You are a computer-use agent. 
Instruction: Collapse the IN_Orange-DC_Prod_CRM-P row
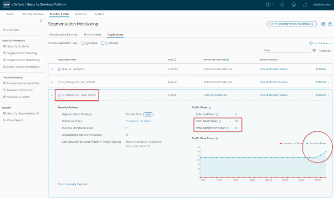pyautogui.click(x=52, y=95)
